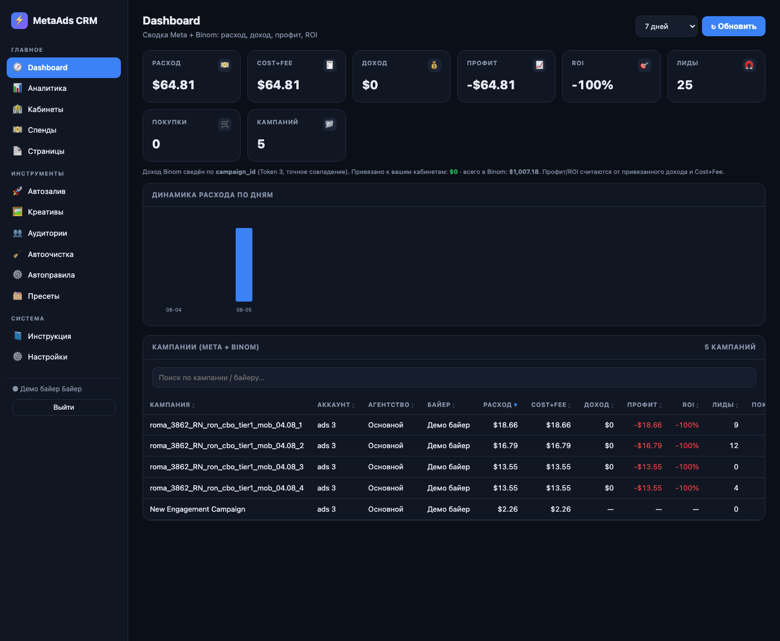
Task: Open the Dashboard menu item
Action: (64, 67)
